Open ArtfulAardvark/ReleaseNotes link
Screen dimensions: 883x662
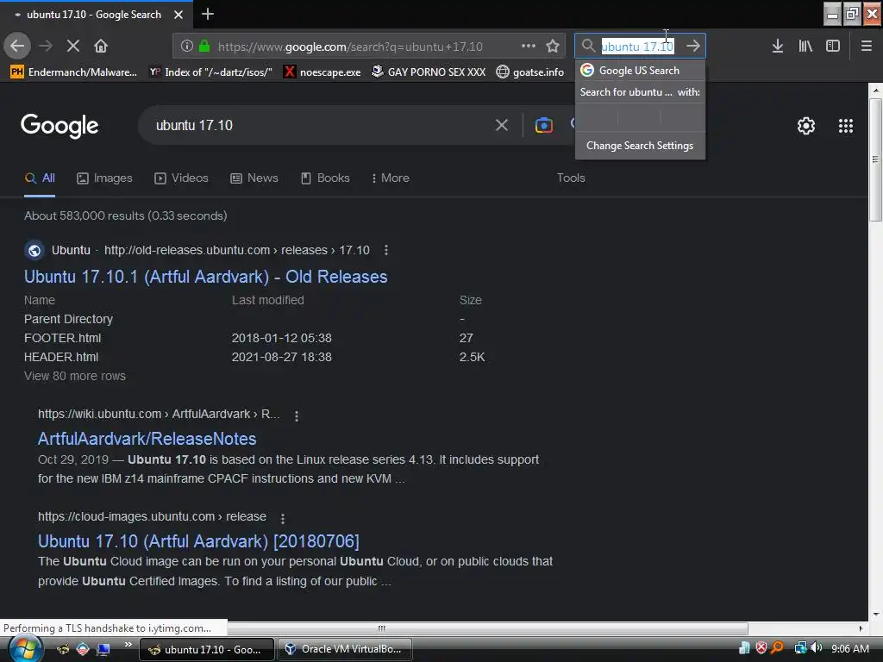[147, 439]
